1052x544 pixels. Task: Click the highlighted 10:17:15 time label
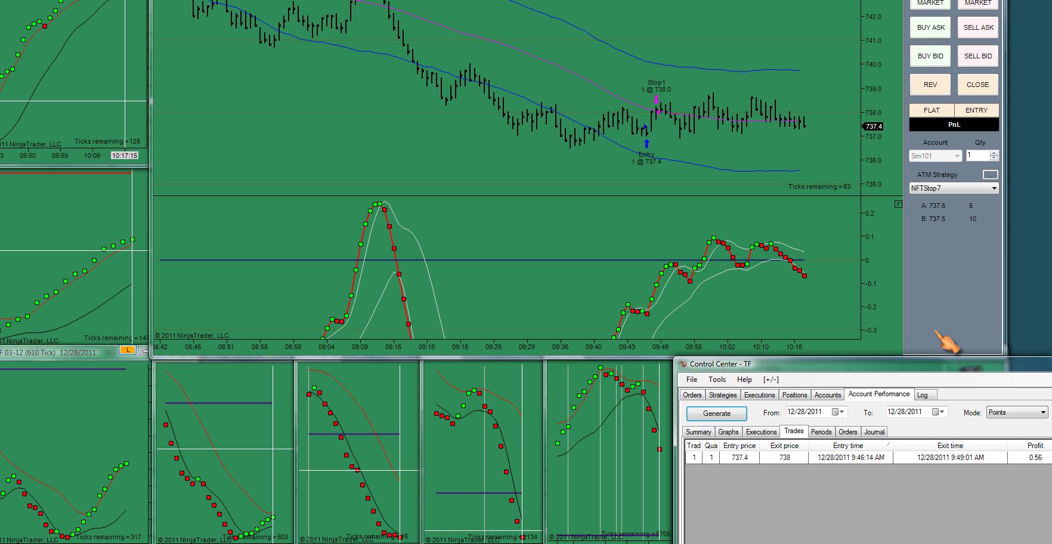[125, 156]
